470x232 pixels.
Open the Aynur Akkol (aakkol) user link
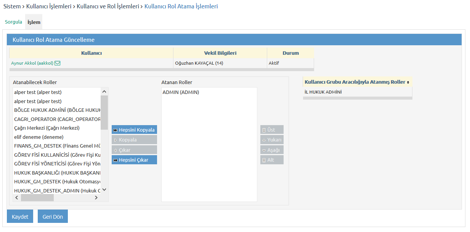(32, 63)
